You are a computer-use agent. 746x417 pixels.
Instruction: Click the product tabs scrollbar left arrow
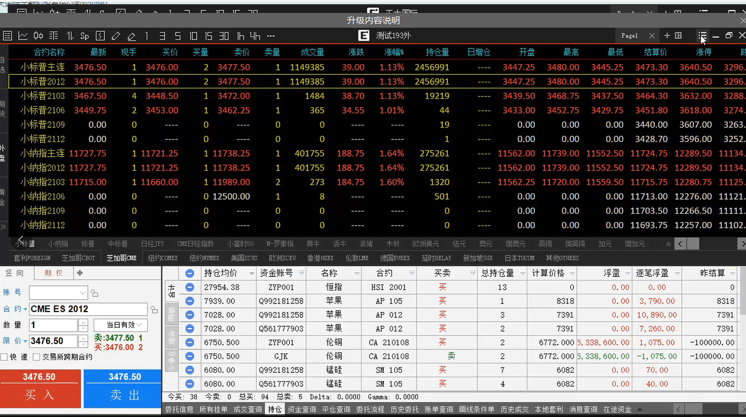pos(680,244)
